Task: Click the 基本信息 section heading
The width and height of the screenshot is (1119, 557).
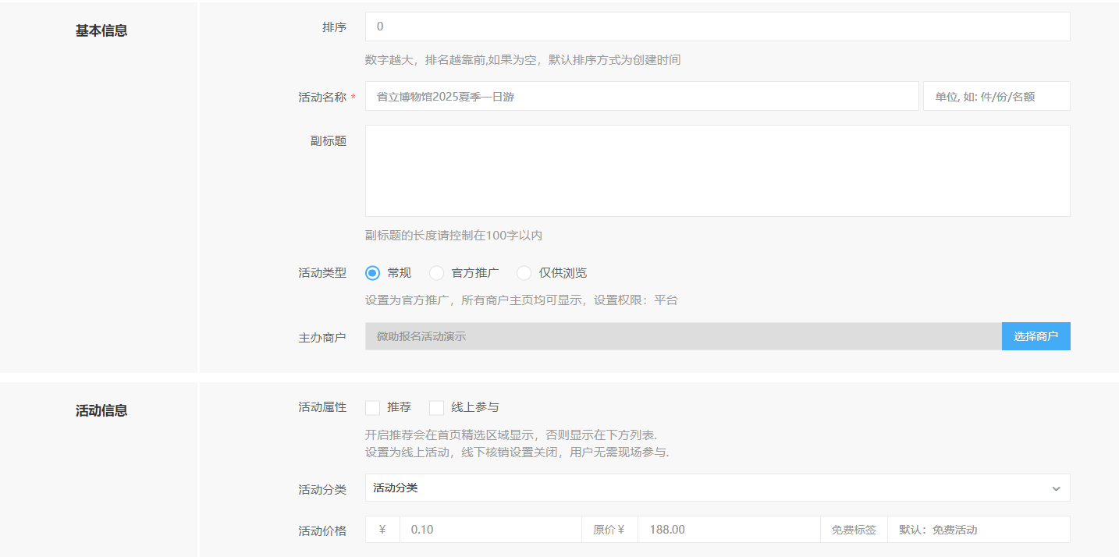Action: pos(101,31)
